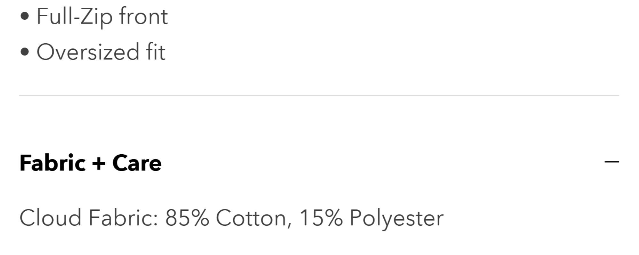The image size is (639, 255).
Task: Click the bullet dot beside Oversized fit
Action: pos(25,52)
